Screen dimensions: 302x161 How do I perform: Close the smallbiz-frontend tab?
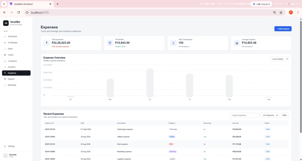[x=51, y=4]
